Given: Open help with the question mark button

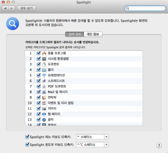Looking at the screenshot, I should [x=159, y=145].
